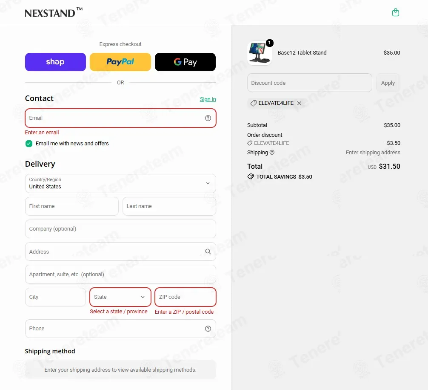Click the phone field help question icon
Screen dimensions: 428x390
pyautogui.click(x=208, y=329)
